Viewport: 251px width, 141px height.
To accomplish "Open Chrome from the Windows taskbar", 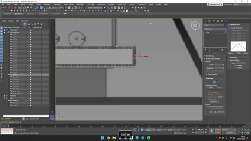I will [108, 138].
